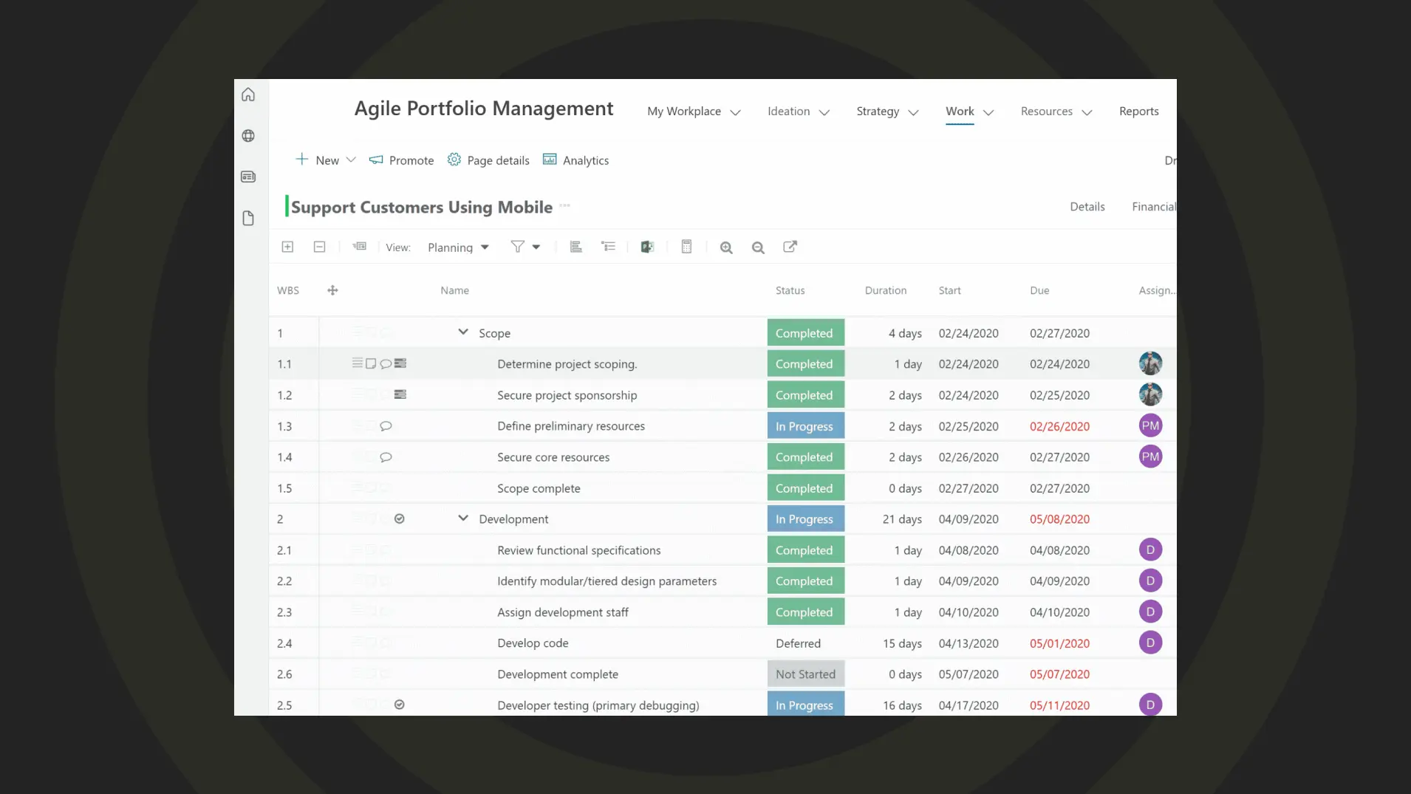Open the Planning view dropdown
Image resolution: width=1411 pixels, height=794 pixels.
pos(457,247)
